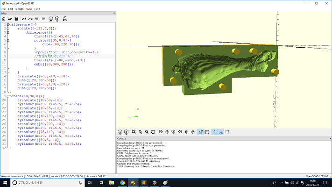This screenshot has height=187, width=332.
Task: Toggle the Show Scale Markers button
Action: pos(221,132)
